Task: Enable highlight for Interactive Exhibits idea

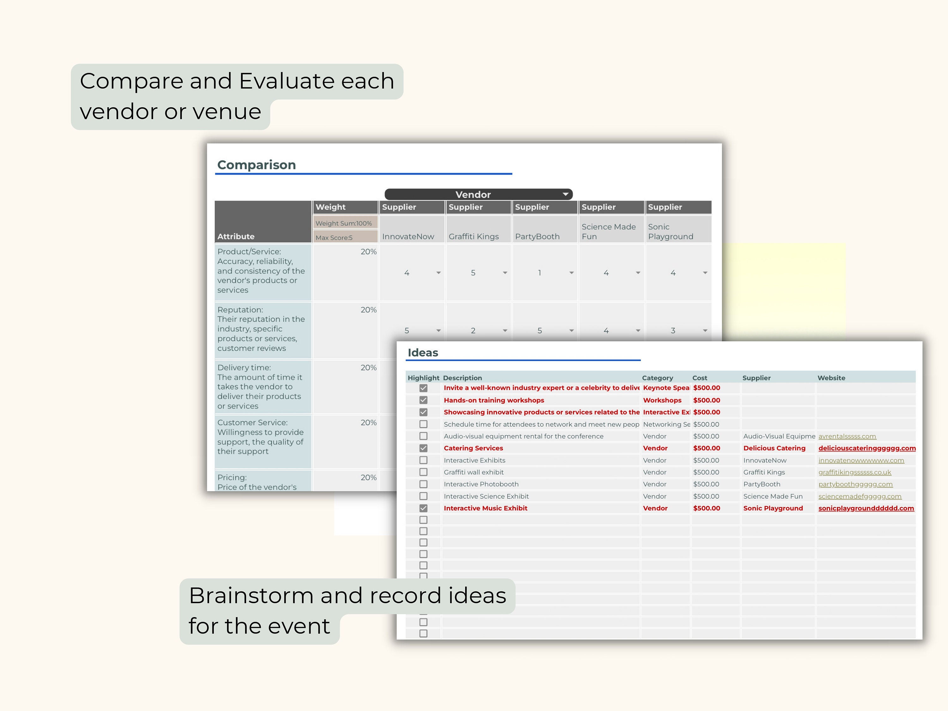Action: pyautogui.click(x=423, y=460)
